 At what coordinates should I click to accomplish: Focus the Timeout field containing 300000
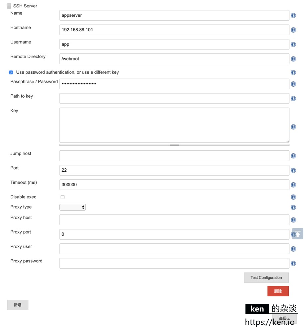coord(174,185)
